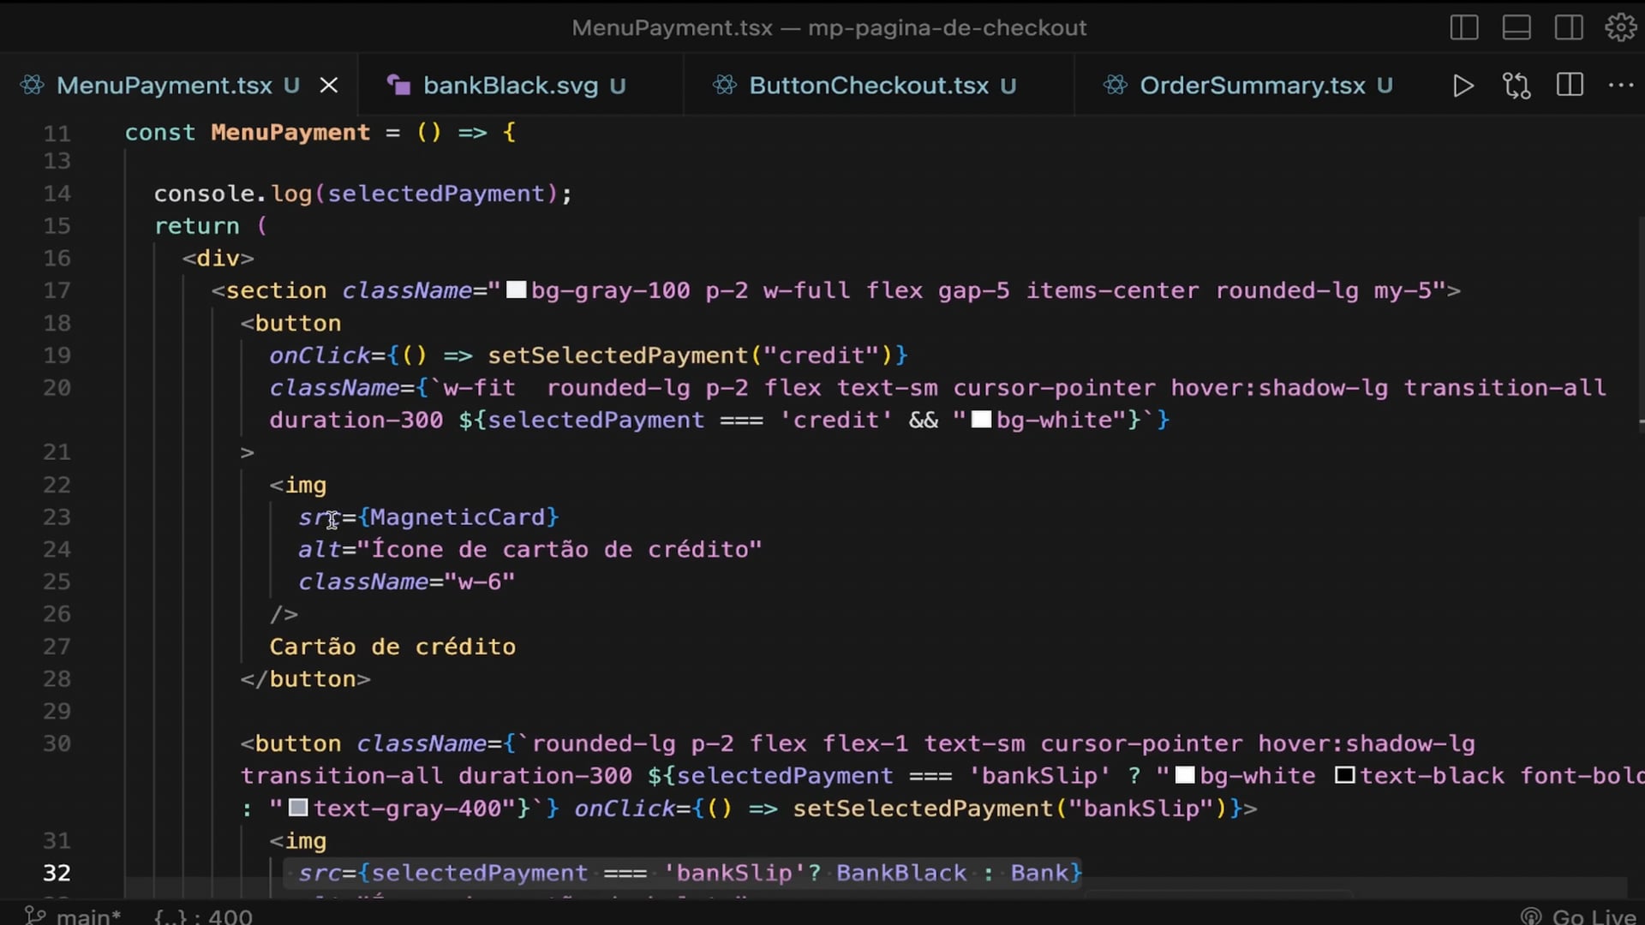The width and height of the screenshot is (1645, 925).
Task: Click the main branch indicator in status bar
Action: (x=74, y=916)
